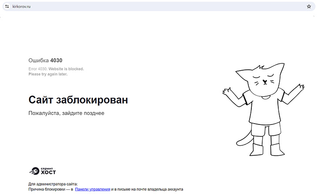Open the Панели управления link
The image size is (317, 196).
point(92,189)
